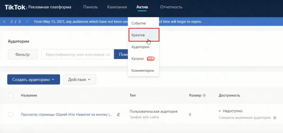The width and height of the screenshot is (283, 133).
Task: Open the Фильтр filter selector
Action: point(23,54)
